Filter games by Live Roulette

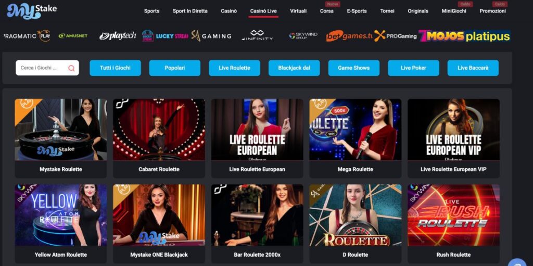coord(235,68)
